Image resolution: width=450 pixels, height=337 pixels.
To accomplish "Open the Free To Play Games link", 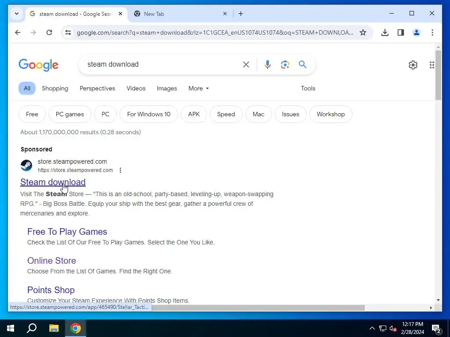I will pyautogui.click(x=67, y=232).
